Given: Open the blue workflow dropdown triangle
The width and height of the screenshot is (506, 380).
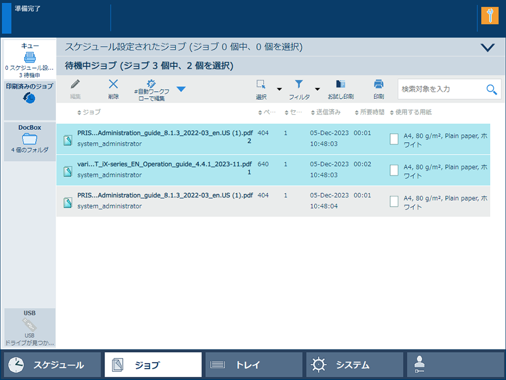Looking at the screenshot, I should click(181, 89).
